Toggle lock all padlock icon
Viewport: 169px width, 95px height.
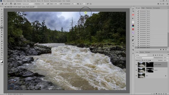(150, 60)
